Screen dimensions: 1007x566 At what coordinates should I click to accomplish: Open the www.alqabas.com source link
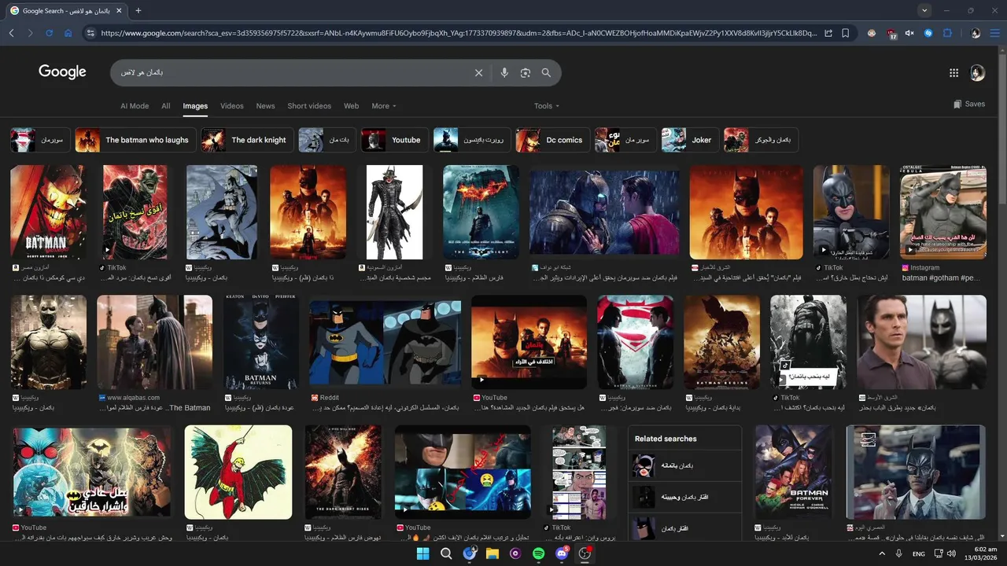pos(133,398)
